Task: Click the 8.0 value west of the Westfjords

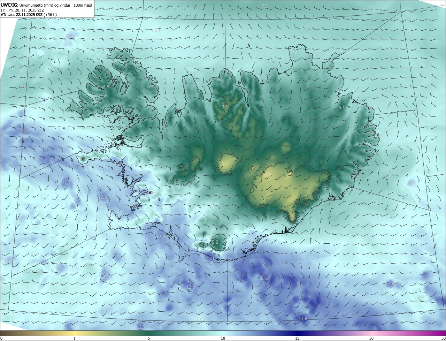Action: pyautogui.click(x=23, y=87)
